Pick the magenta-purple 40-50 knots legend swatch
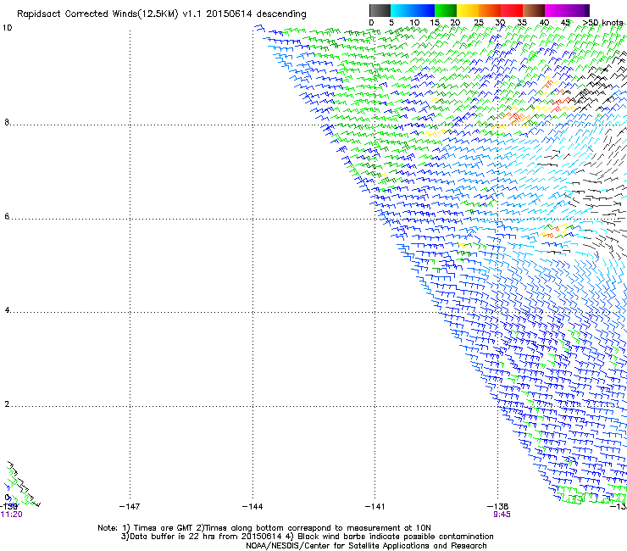Image resolution: width=627 pixels, height=551 pixels. coord(567,10)
